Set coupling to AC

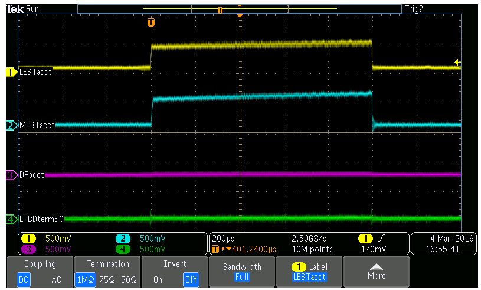point(56,279)
